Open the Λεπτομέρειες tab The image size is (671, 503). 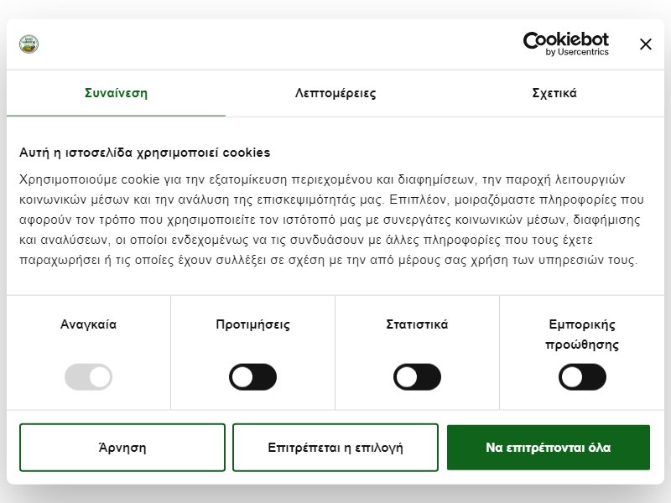(335, 93)
